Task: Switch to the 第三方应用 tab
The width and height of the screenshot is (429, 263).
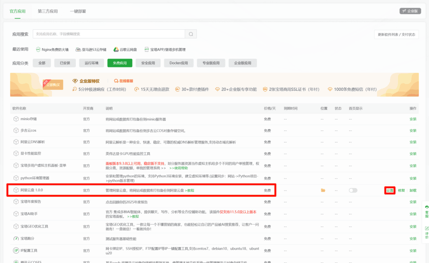Action: (48, 11)
